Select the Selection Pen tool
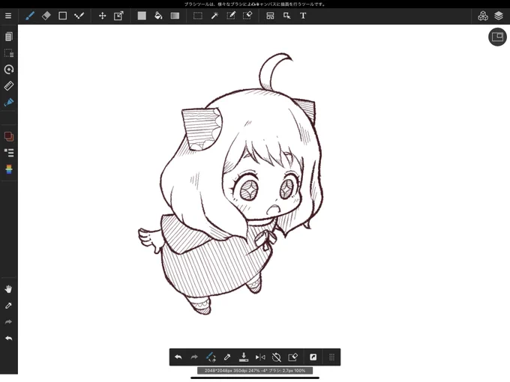 coord(231,16)
